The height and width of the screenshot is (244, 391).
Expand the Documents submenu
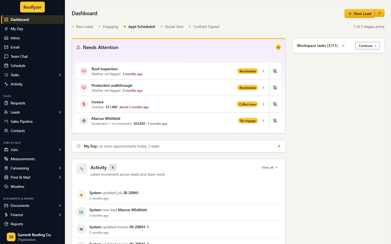click(x=60, y=206)
